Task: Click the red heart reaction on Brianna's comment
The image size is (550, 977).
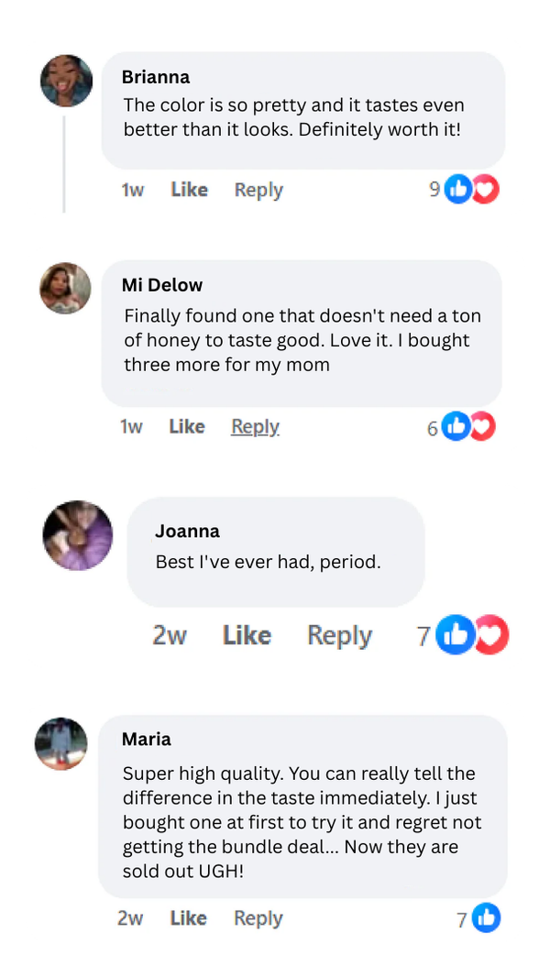Action: pos(485,190)
